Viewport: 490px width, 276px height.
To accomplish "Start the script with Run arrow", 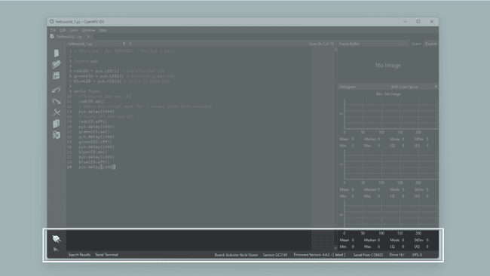I will click(x=56, y=250).
